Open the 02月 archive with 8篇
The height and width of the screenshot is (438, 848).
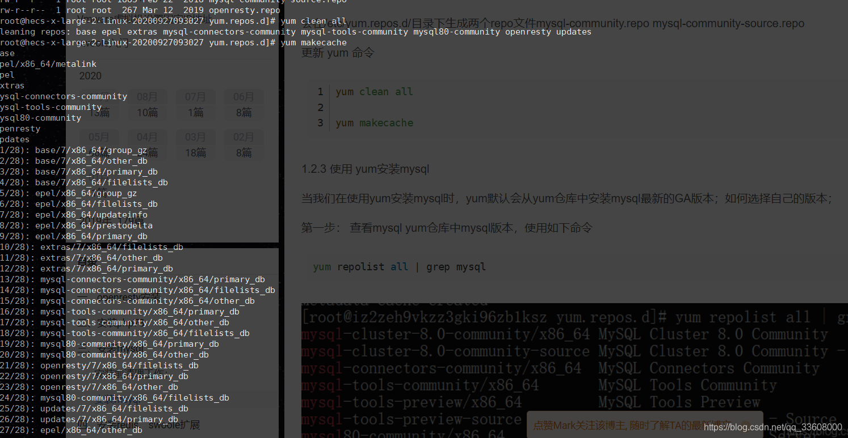click(244, 144)
